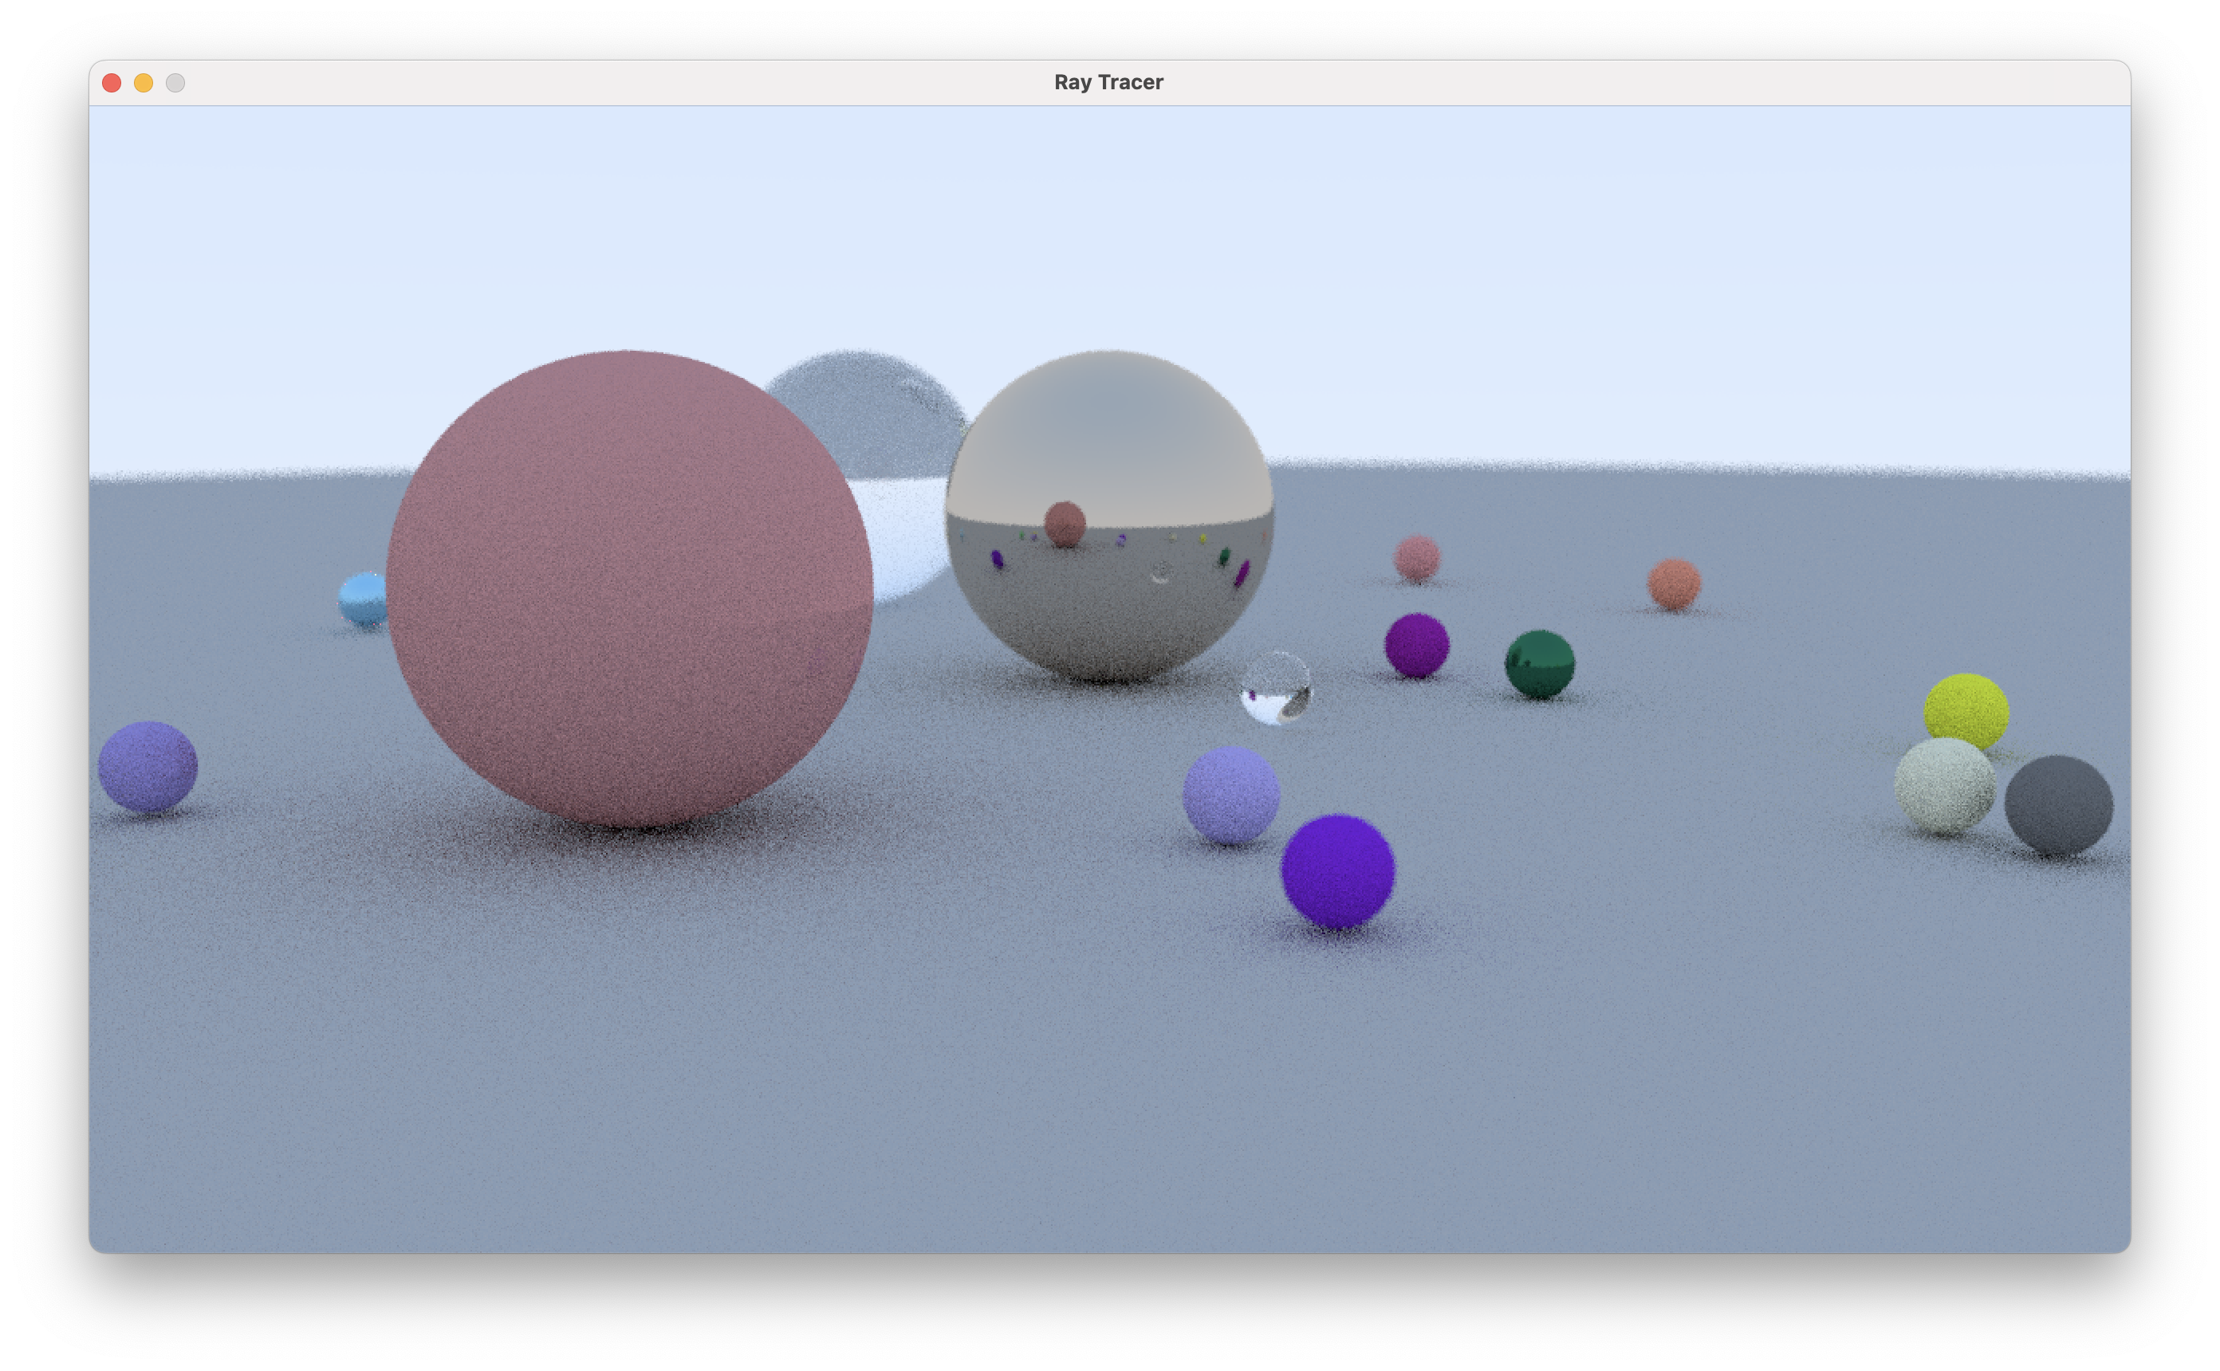Image resolution: width=2220 pixels, height=1371 pixels.
Task: Click the yellow minimize window button
Action: [144, 84]
